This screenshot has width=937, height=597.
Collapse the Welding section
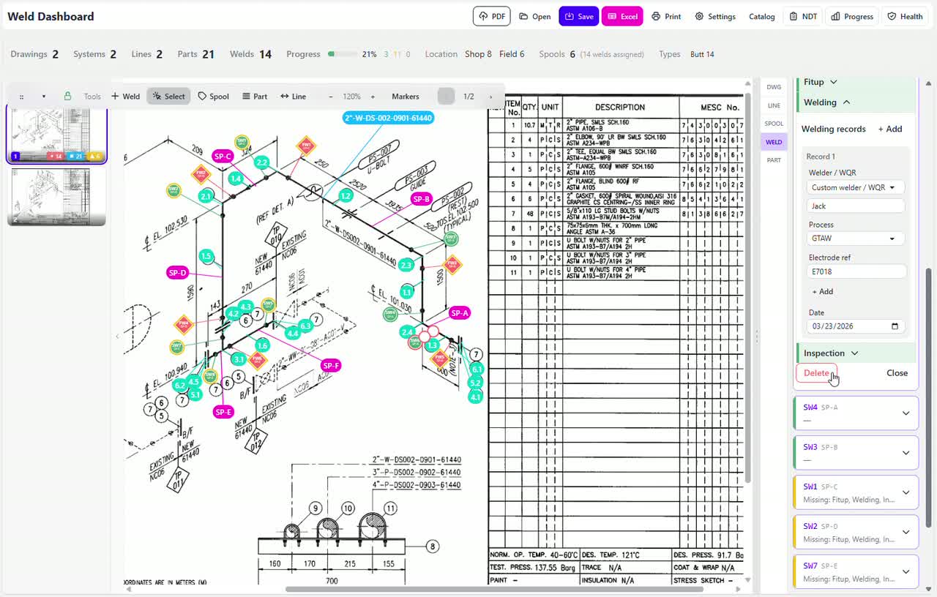(x=855, y=102)
